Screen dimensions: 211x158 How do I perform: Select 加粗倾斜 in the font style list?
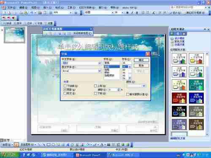(109, 75)
